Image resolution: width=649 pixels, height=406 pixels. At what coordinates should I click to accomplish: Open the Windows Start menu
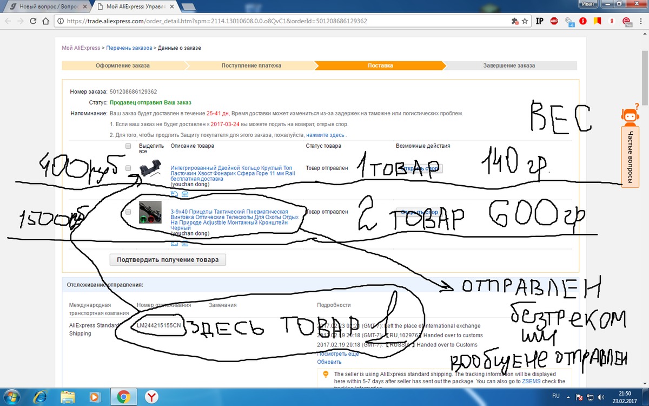tap(11, 397)
